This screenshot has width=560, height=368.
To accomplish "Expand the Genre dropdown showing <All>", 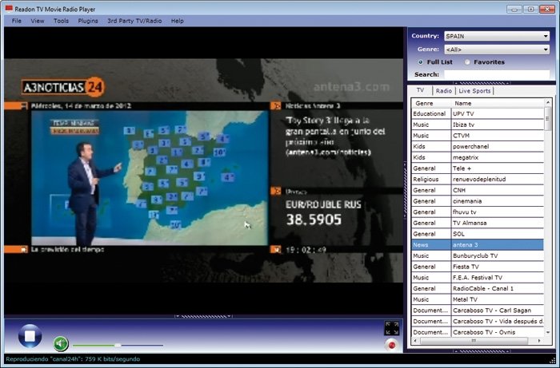I will coord(497,49).
